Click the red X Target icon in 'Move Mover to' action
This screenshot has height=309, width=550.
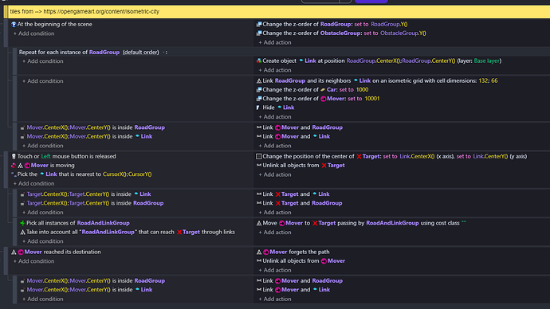315,223
